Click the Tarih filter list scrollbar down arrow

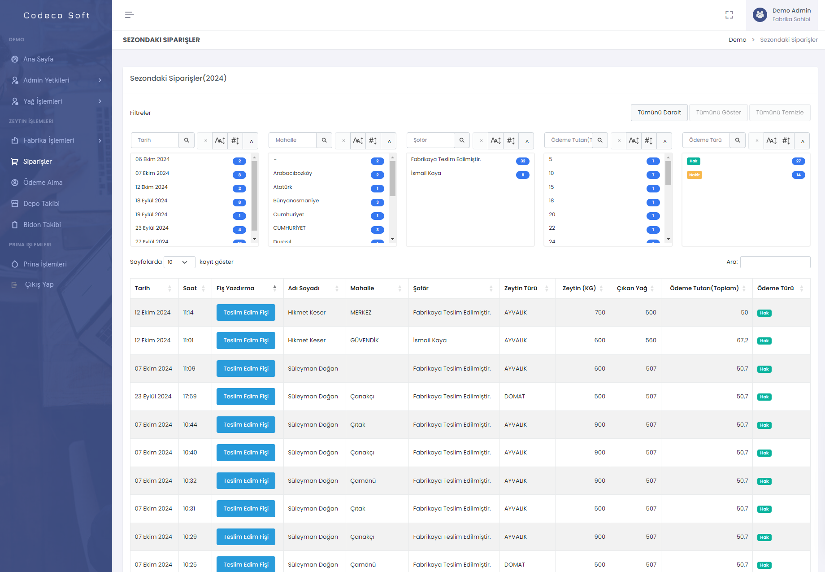pos(255,239)
